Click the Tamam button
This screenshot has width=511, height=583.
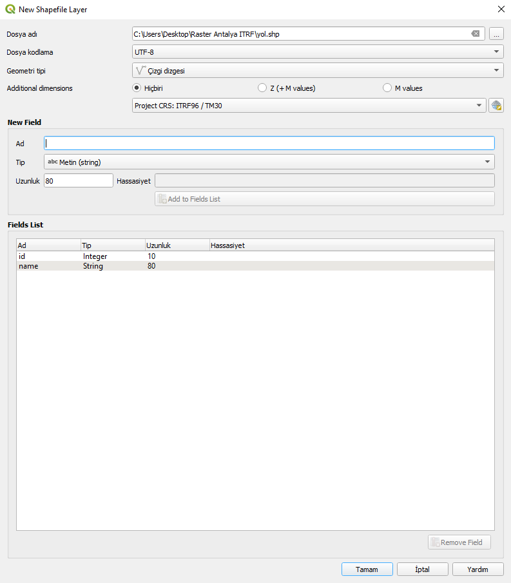tap(367, 569)
